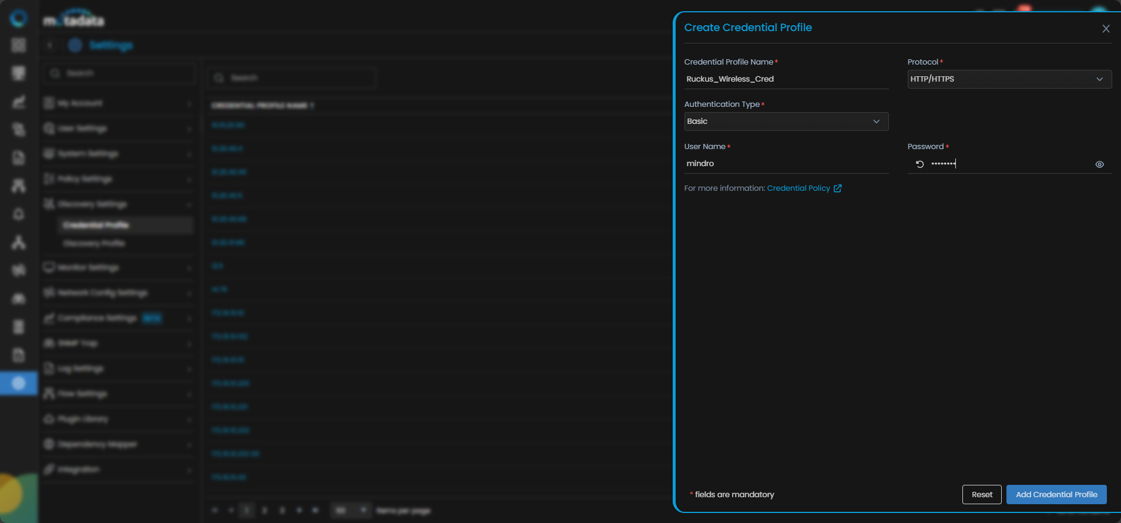This screenshot has width=1121, height=523.
Task: Click the Credential Profile Name field
Action: tap(786, 79)
